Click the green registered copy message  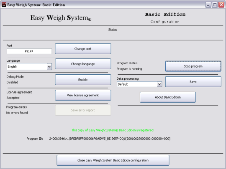point(113,130)
